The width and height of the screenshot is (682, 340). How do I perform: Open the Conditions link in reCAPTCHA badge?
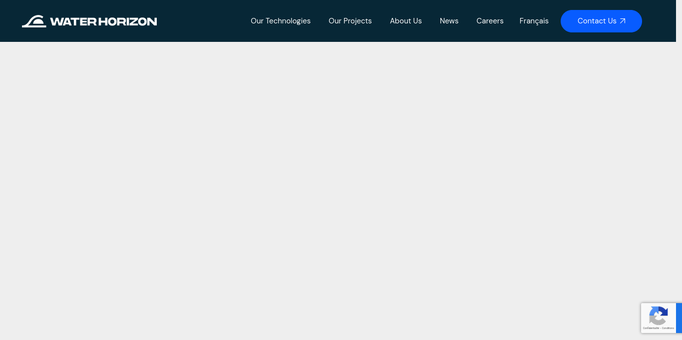pyautogui.click(x=668, y=328)
